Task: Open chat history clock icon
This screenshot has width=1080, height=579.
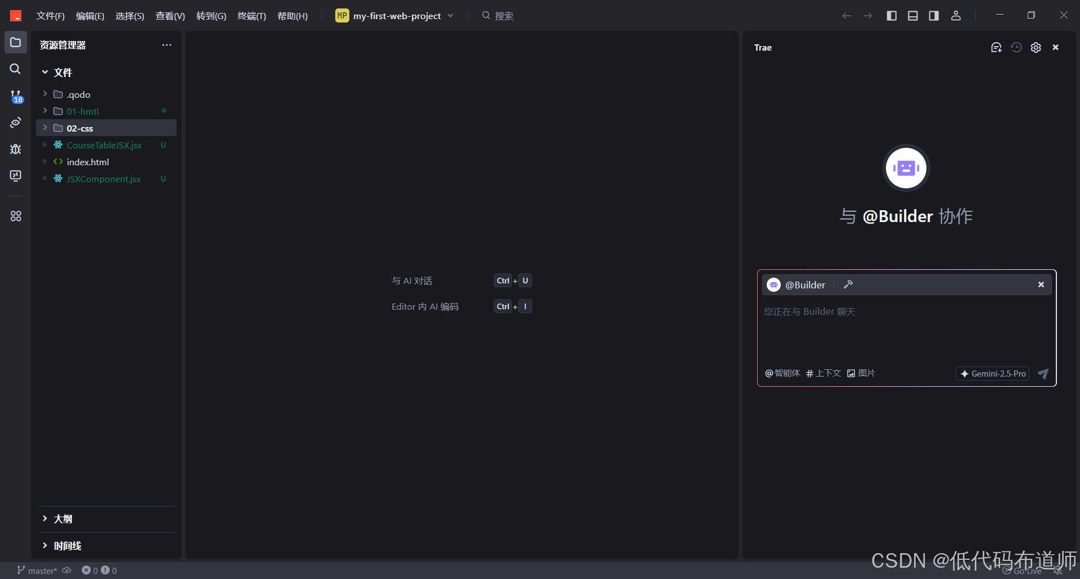Action: 1016,48
